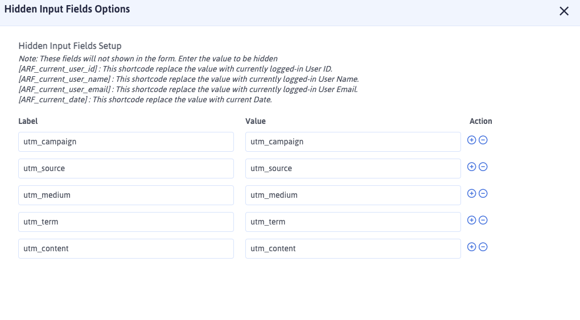Viewport: 580px width, 320px height.
Task: Remove the utm_campaign row with minus icon
Action: point(483,140)
